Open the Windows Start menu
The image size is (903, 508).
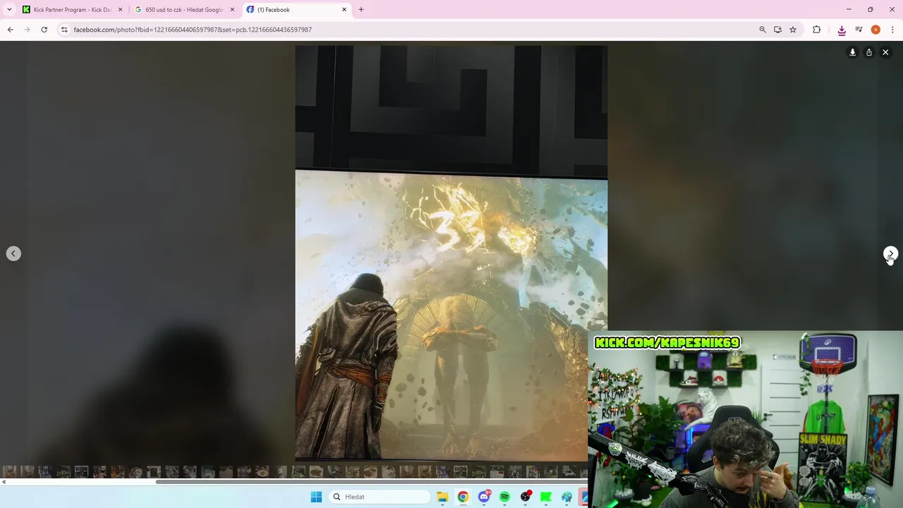(x=316, y=497)
